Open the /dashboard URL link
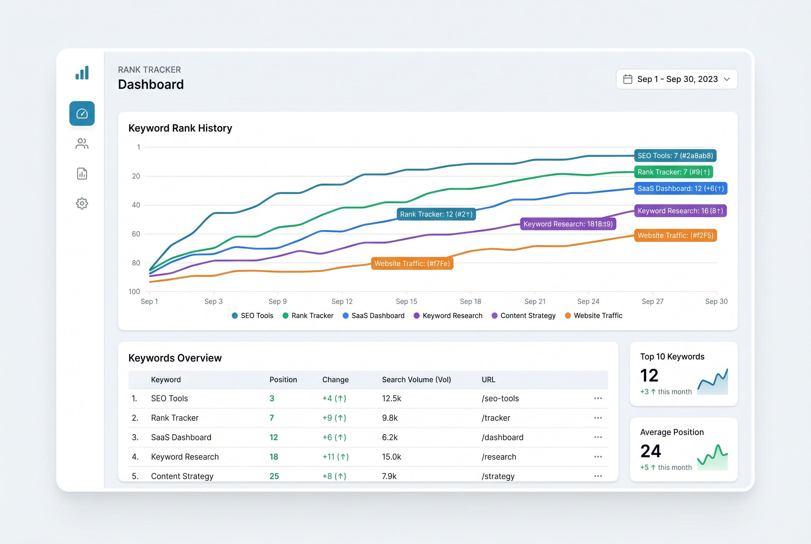The image size is (811, 544). (x=502, y=437)
